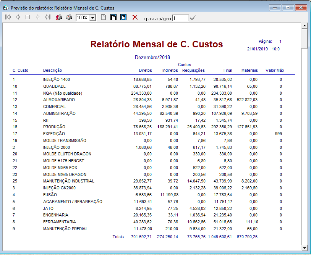Select the 'ACABAMENTO / REBARBAÇÃO' description
Image resolution: width=311 pixels, height=255 pixels.
73,202
